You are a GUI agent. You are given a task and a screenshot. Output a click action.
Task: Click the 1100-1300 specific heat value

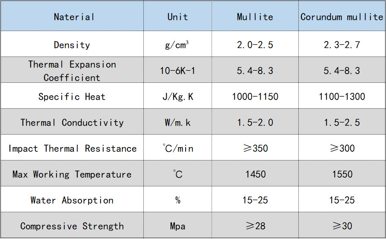342,97
